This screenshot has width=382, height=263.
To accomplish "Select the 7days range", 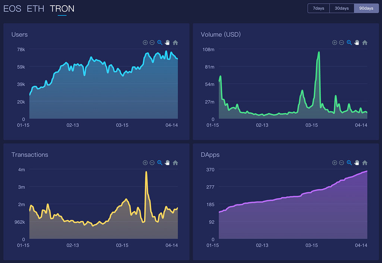I will (319, 8).
